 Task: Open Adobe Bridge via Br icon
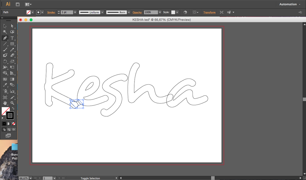point(18,4)
